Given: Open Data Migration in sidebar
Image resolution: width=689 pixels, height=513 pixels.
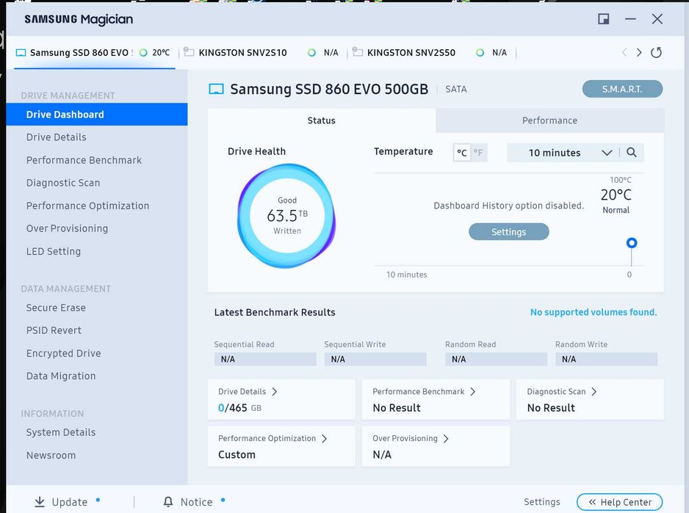Looking at the screenshot, I should pyautogui.click(x=61, y=376).
